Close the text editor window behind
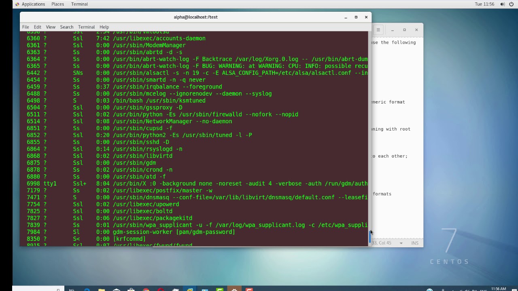Screen dimensions: 518x291 click(416, 30)
